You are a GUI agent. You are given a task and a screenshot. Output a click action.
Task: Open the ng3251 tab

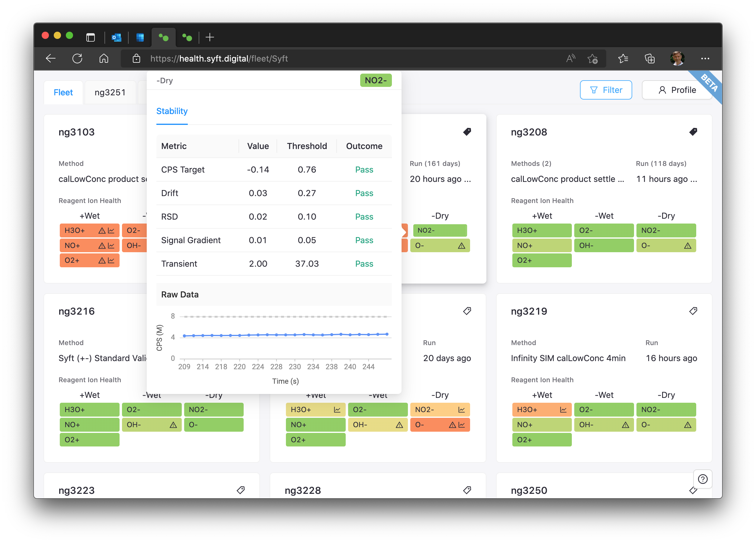110,92
